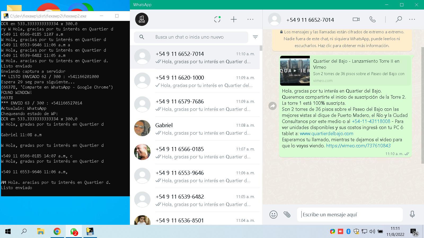Viewport: 424px width, 238px height.
Task: Switch to the Python app taskbar icon
Action: 90,232
